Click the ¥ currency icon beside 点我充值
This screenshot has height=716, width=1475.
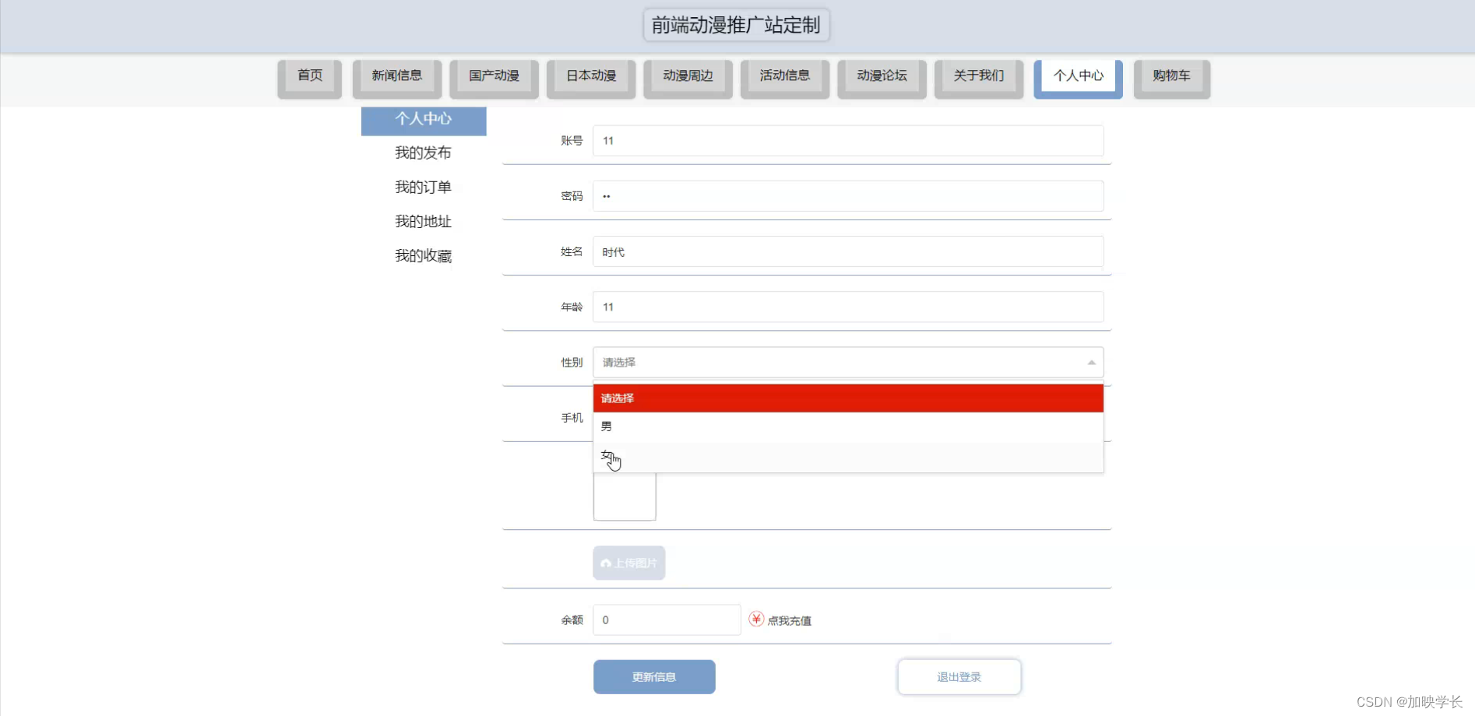755,619
